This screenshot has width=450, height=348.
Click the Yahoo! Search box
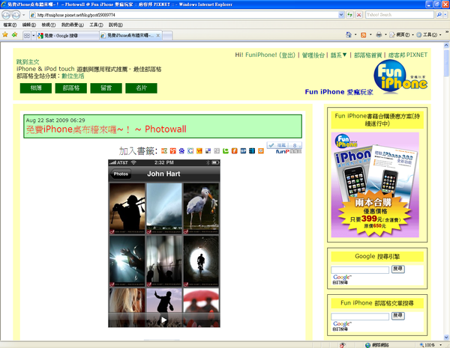point(400,15)
